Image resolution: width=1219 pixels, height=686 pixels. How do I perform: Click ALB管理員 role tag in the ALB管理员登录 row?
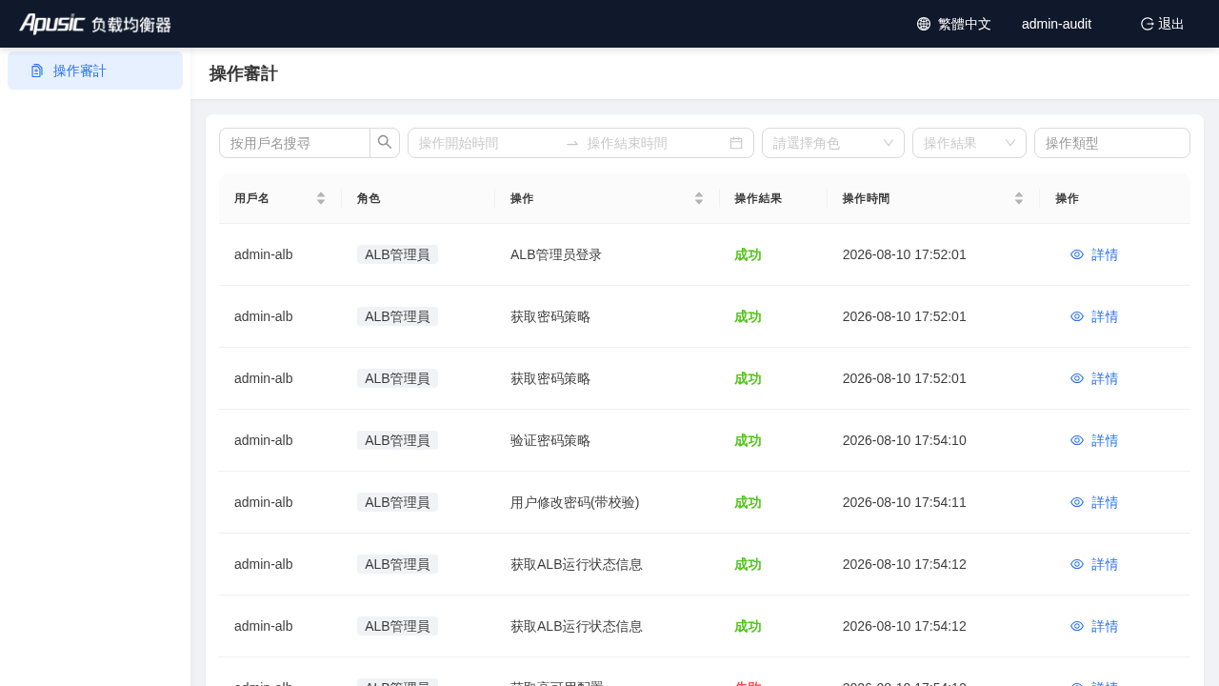pos(397,254)
